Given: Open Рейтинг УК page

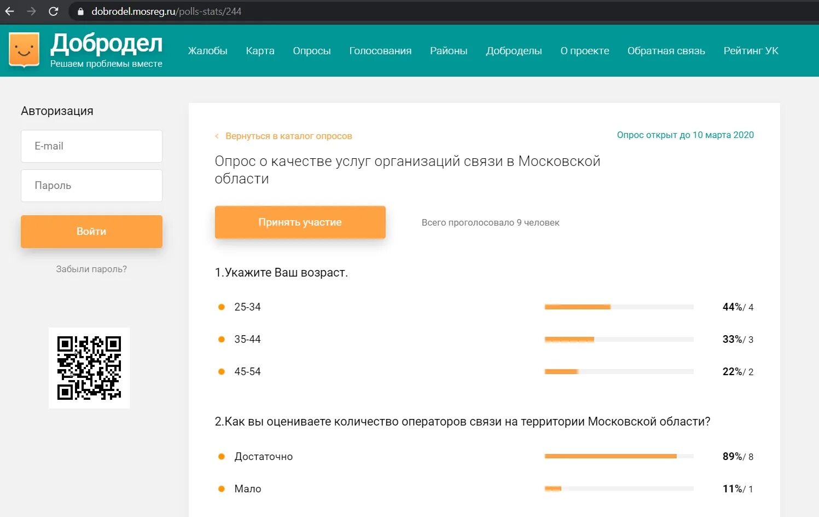Looking at the screenshot, I should 751,51.
